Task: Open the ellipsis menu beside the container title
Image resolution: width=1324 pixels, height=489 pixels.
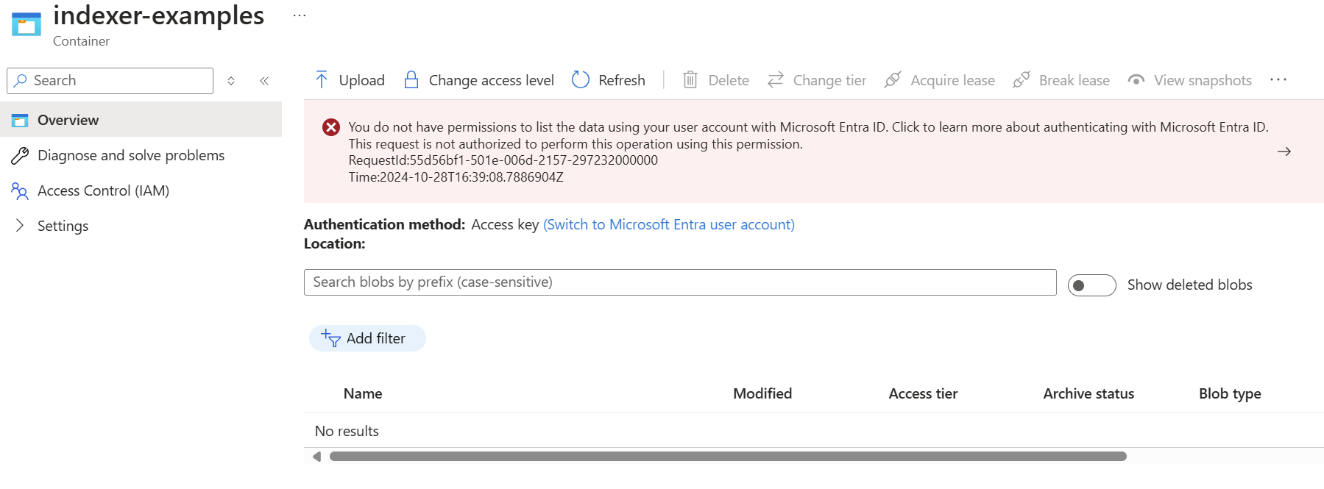Action: pos(300,15)
